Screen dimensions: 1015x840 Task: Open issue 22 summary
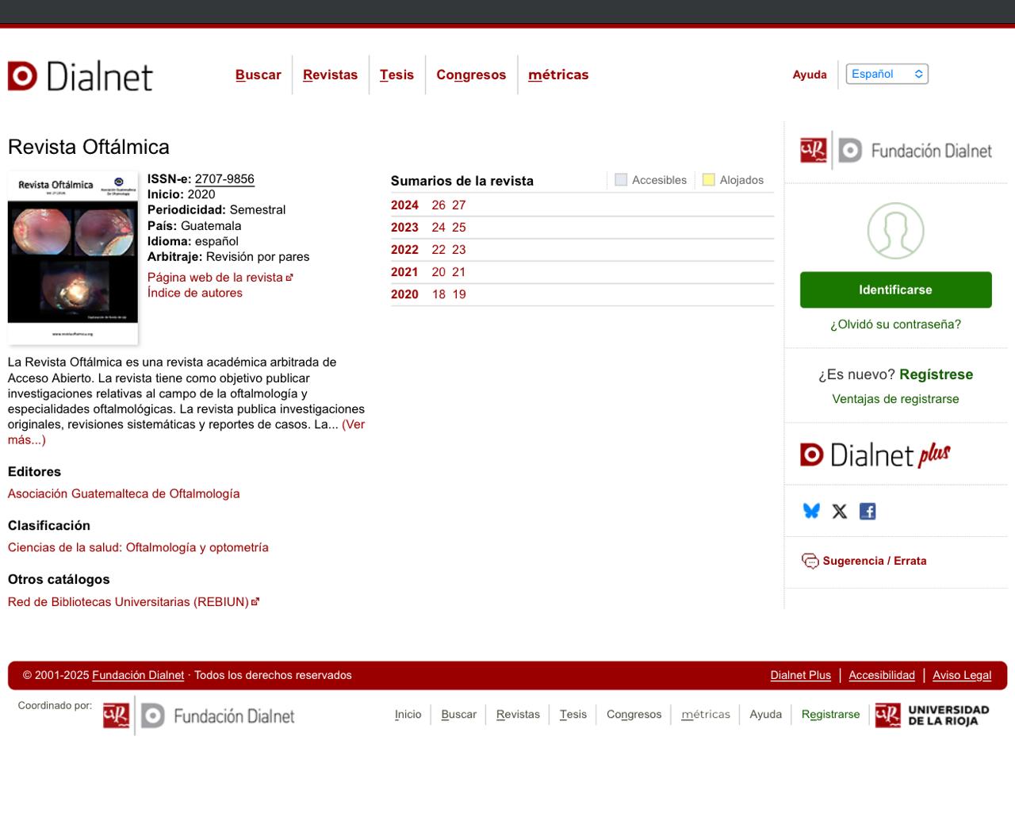439,250
